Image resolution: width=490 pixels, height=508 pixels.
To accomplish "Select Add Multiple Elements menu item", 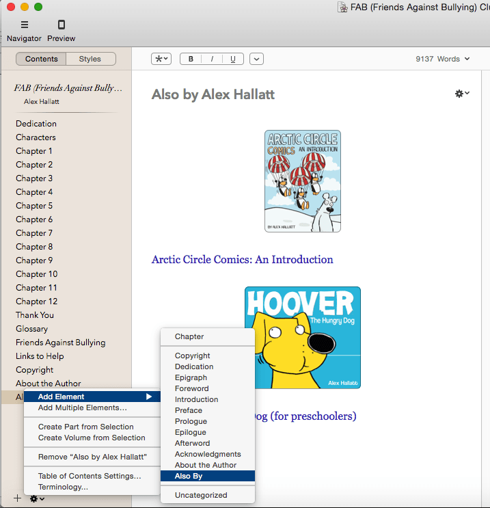I will point(82,407).
